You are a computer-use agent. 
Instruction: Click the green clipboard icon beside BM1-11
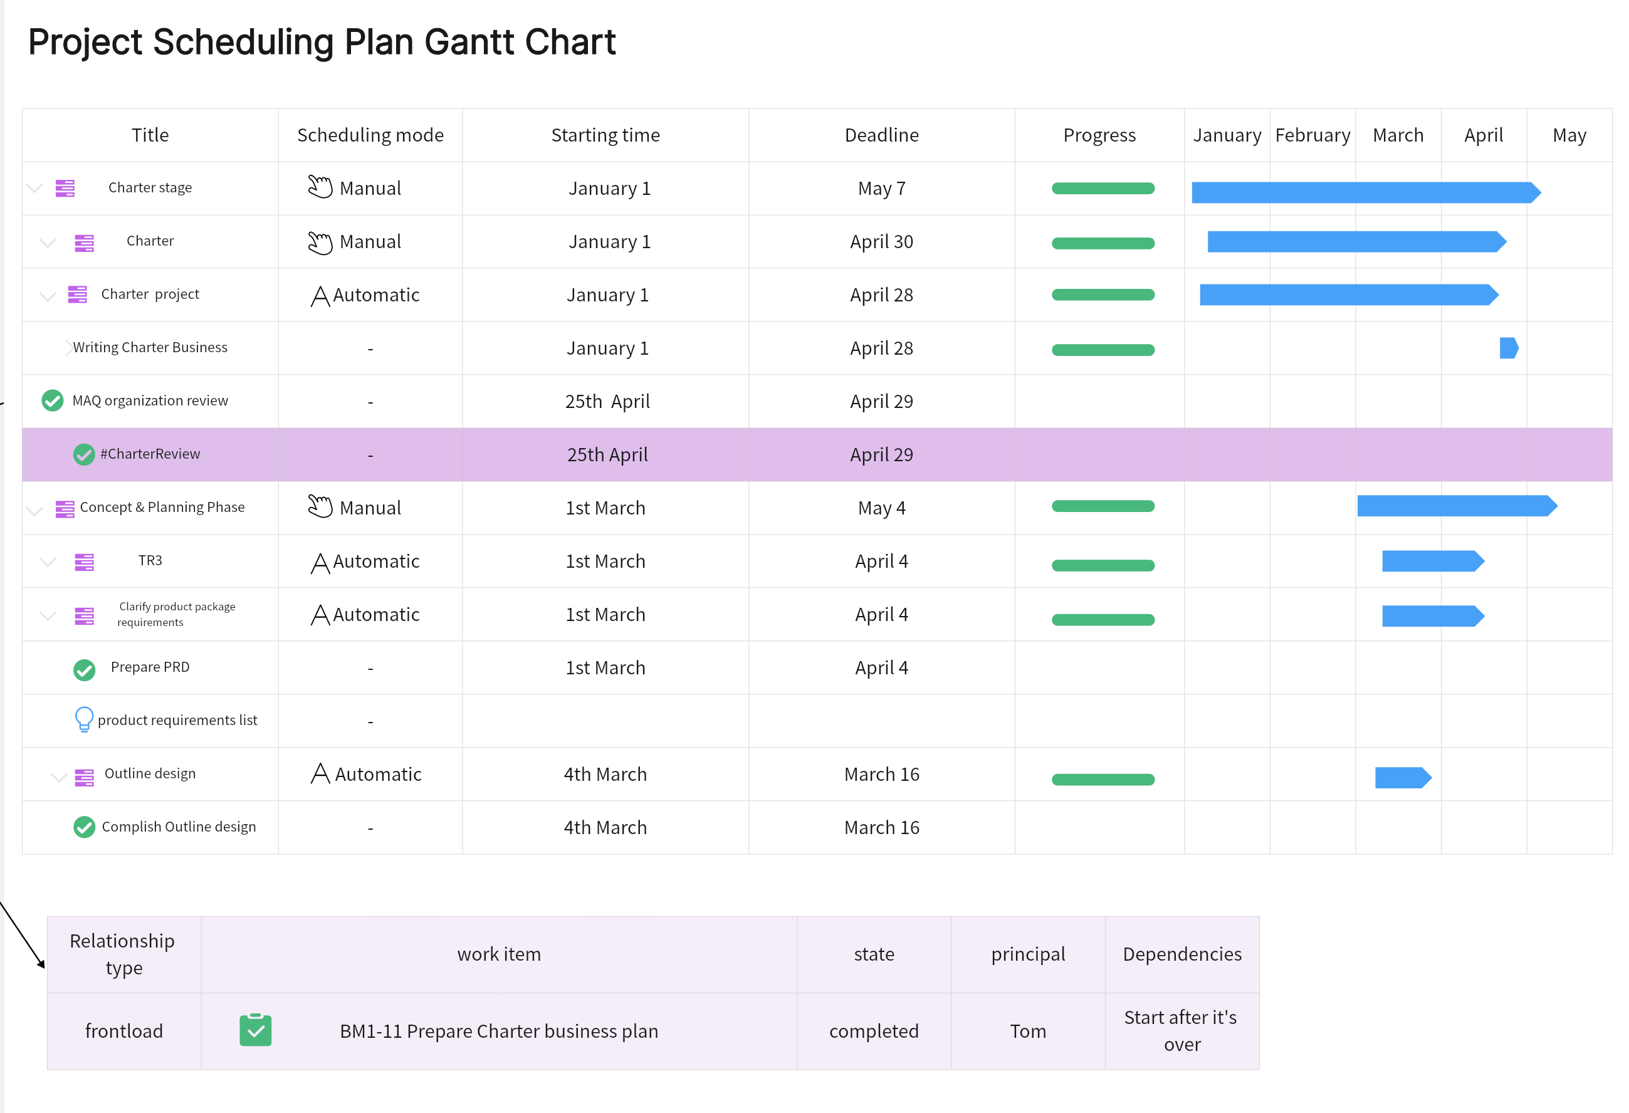[255, 1030]
